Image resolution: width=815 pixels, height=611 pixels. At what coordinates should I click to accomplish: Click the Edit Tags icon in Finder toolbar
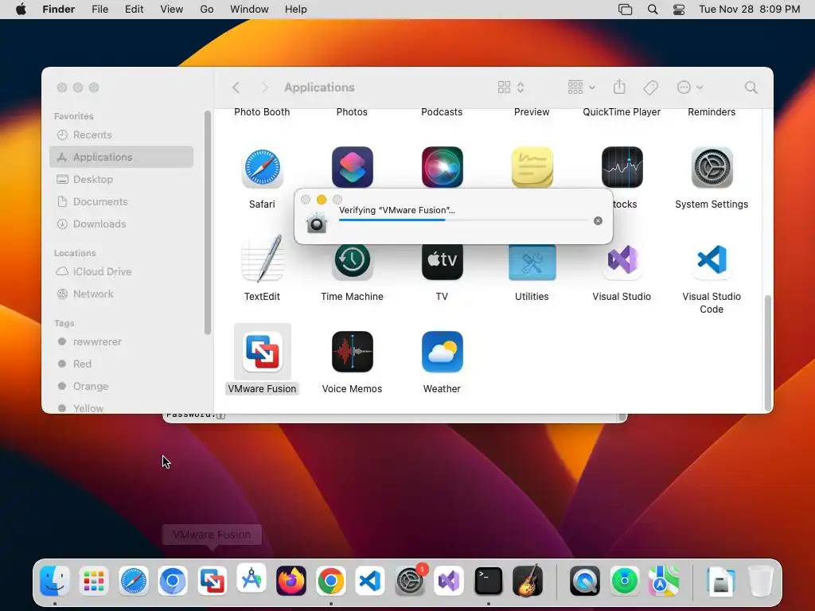650,88
